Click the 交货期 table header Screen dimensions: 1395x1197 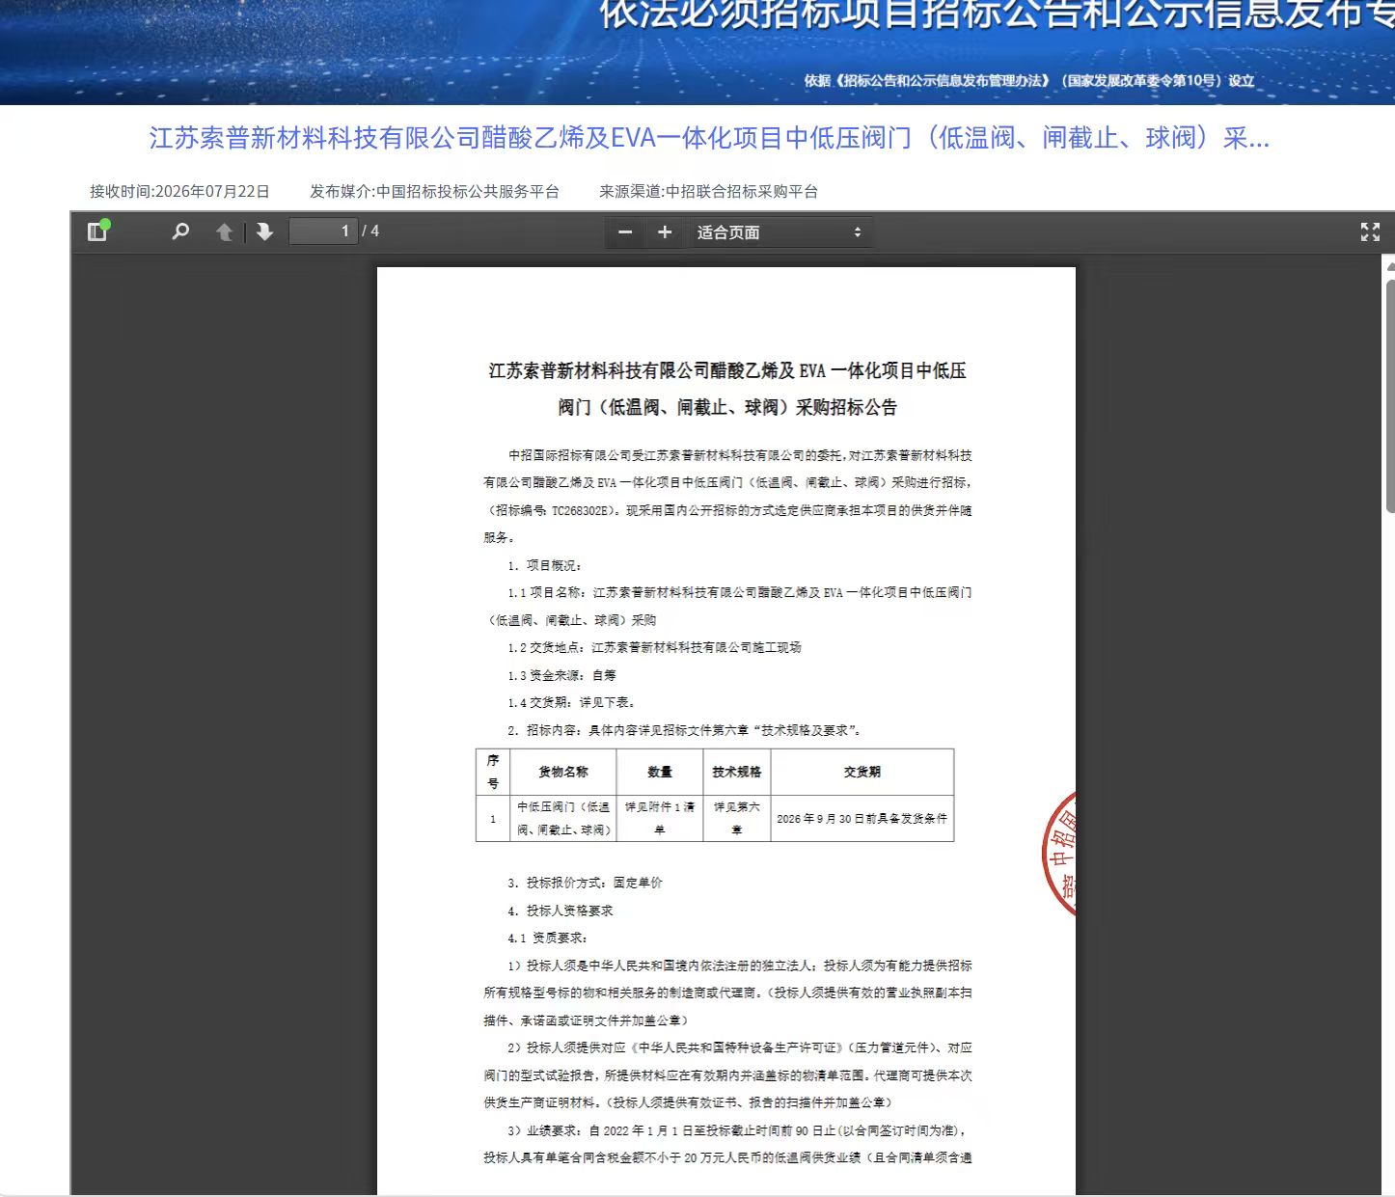tap(862, 772)
